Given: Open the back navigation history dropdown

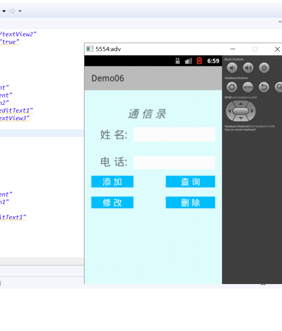Looking at the screenshot, I should pos(4,11).
